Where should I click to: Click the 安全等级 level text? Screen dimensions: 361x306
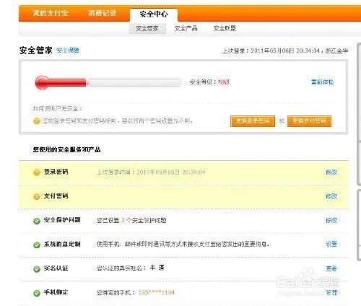209,82
